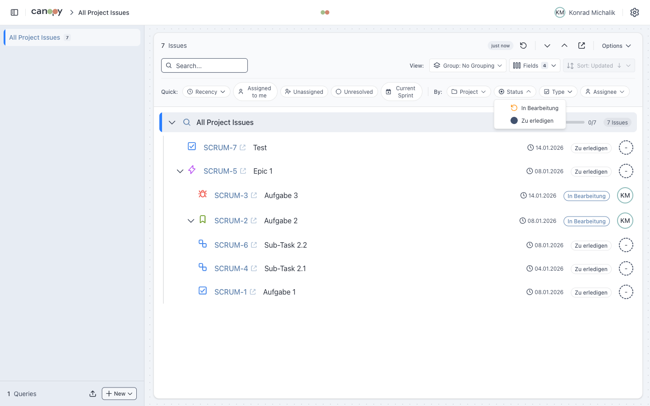
Task: Toggle the Unassigned quick filter
Action: (x=304, y=92)
